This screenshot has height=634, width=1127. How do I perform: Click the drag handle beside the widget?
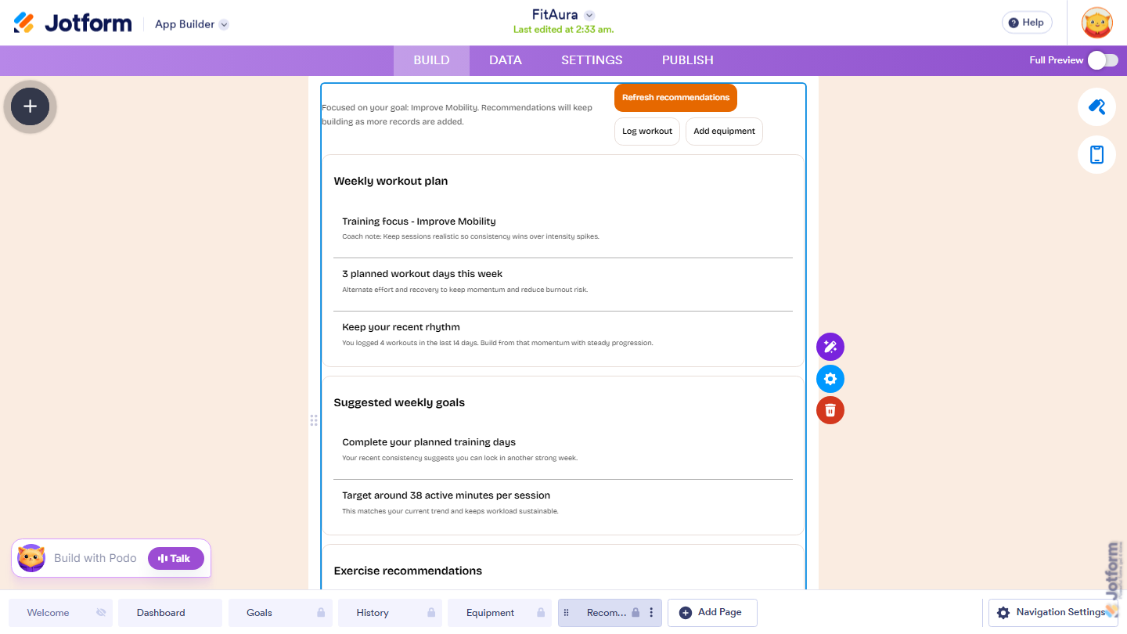pos(314,420)
